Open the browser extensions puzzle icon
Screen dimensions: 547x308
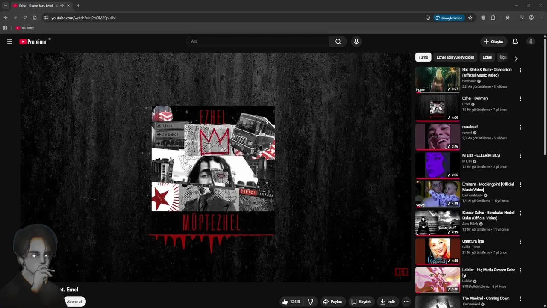tap(493, 18)
